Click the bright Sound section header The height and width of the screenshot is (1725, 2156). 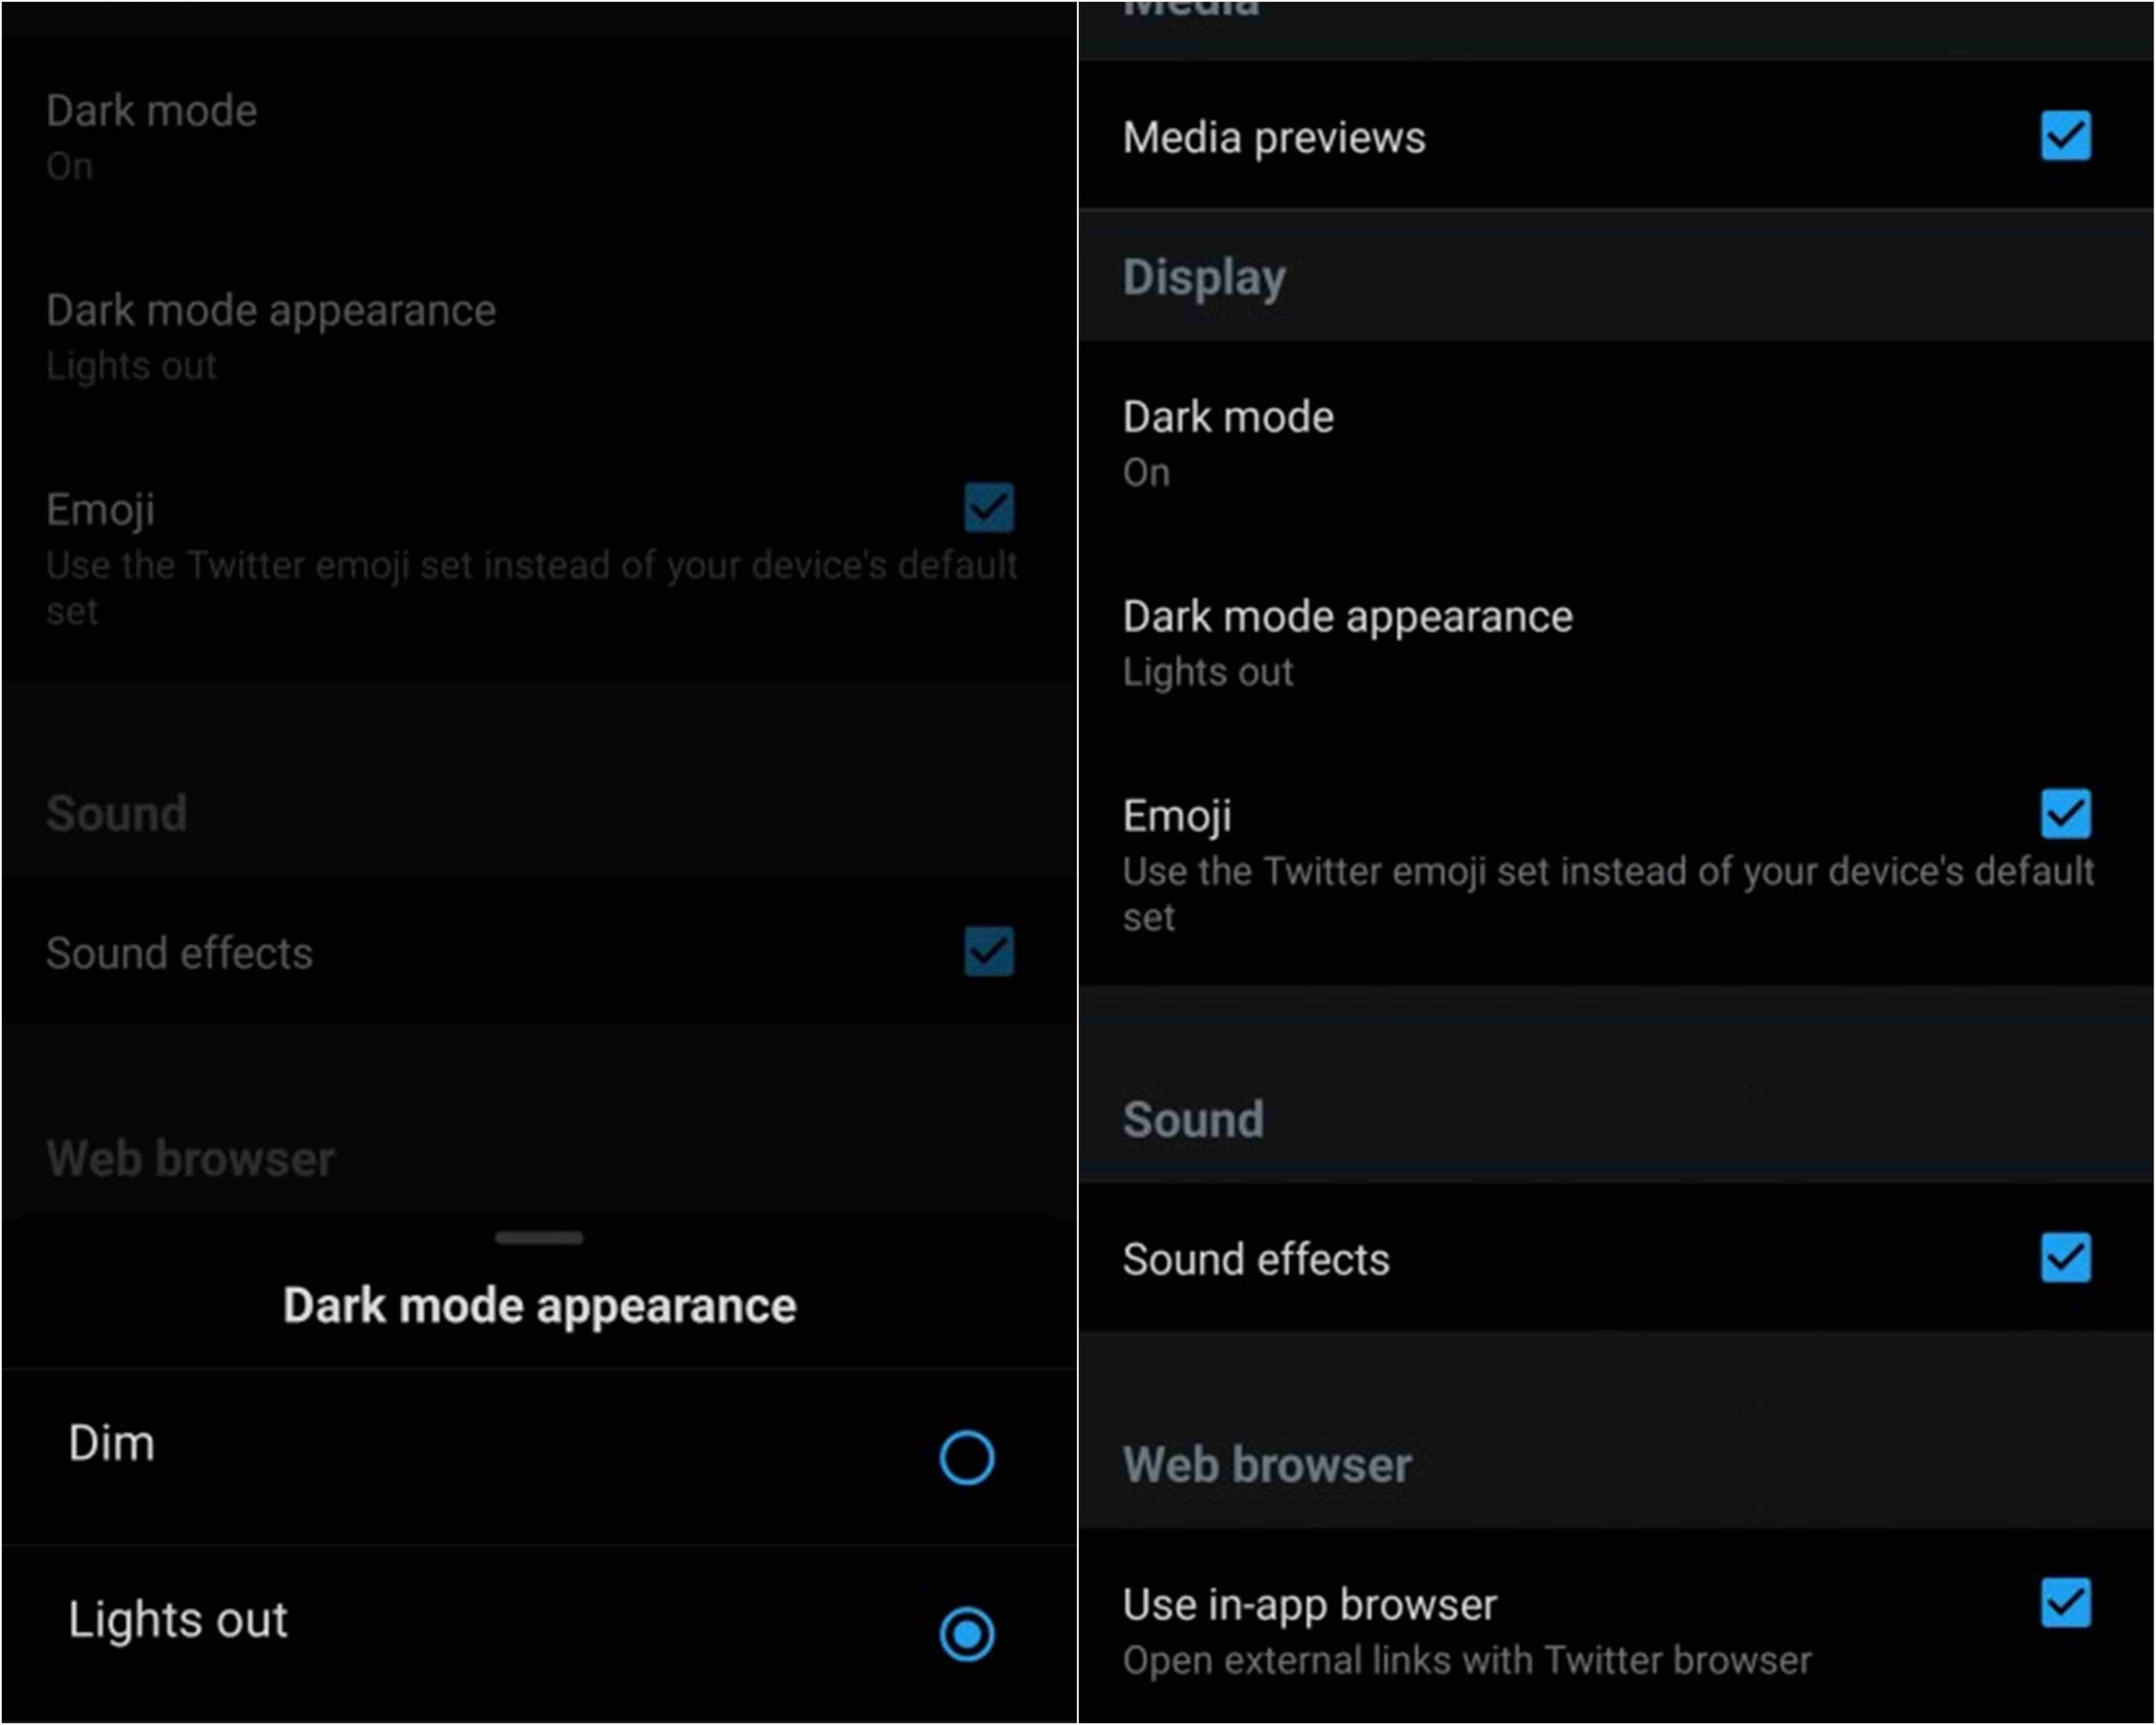click(1193, 1119)
